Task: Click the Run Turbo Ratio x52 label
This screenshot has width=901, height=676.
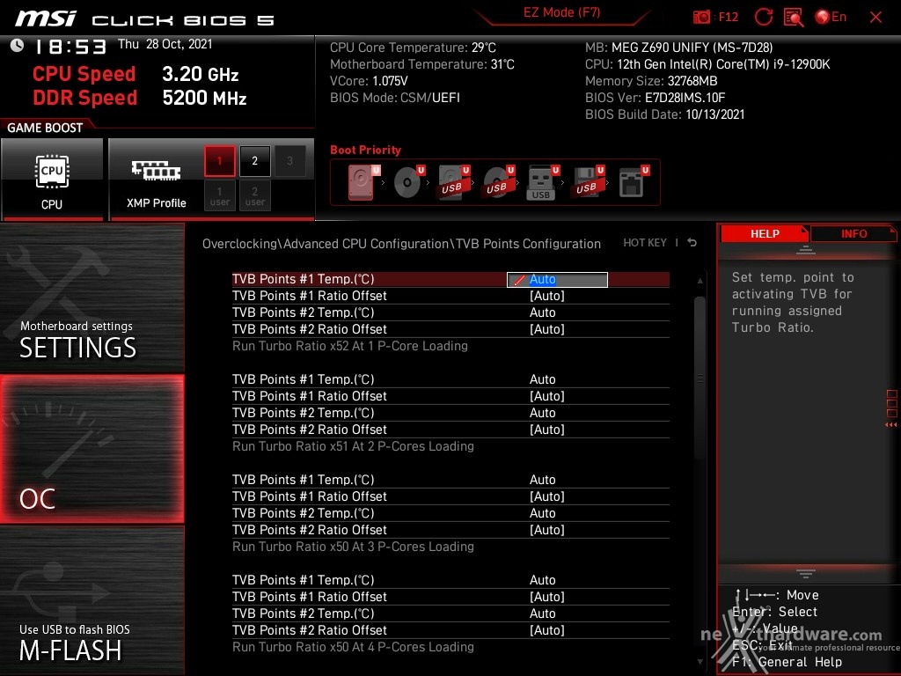Action: 350,346
